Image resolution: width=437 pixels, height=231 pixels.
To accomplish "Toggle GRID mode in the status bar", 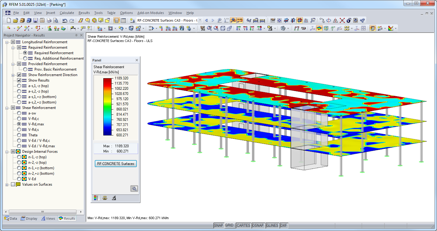I will tap(229, 225).
